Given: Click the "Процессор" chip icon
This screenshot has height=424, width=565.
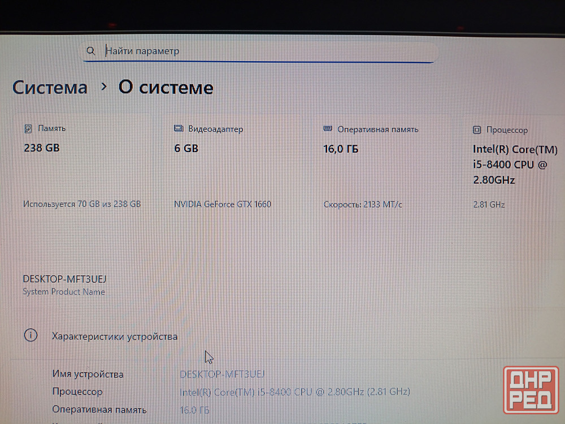Looking at the screenshot, I should click(x=477, y=130).
